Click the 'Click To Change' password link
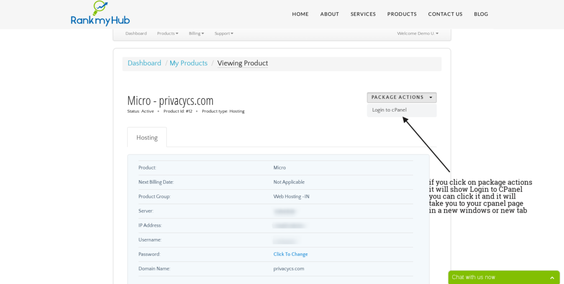 (290, 254)
